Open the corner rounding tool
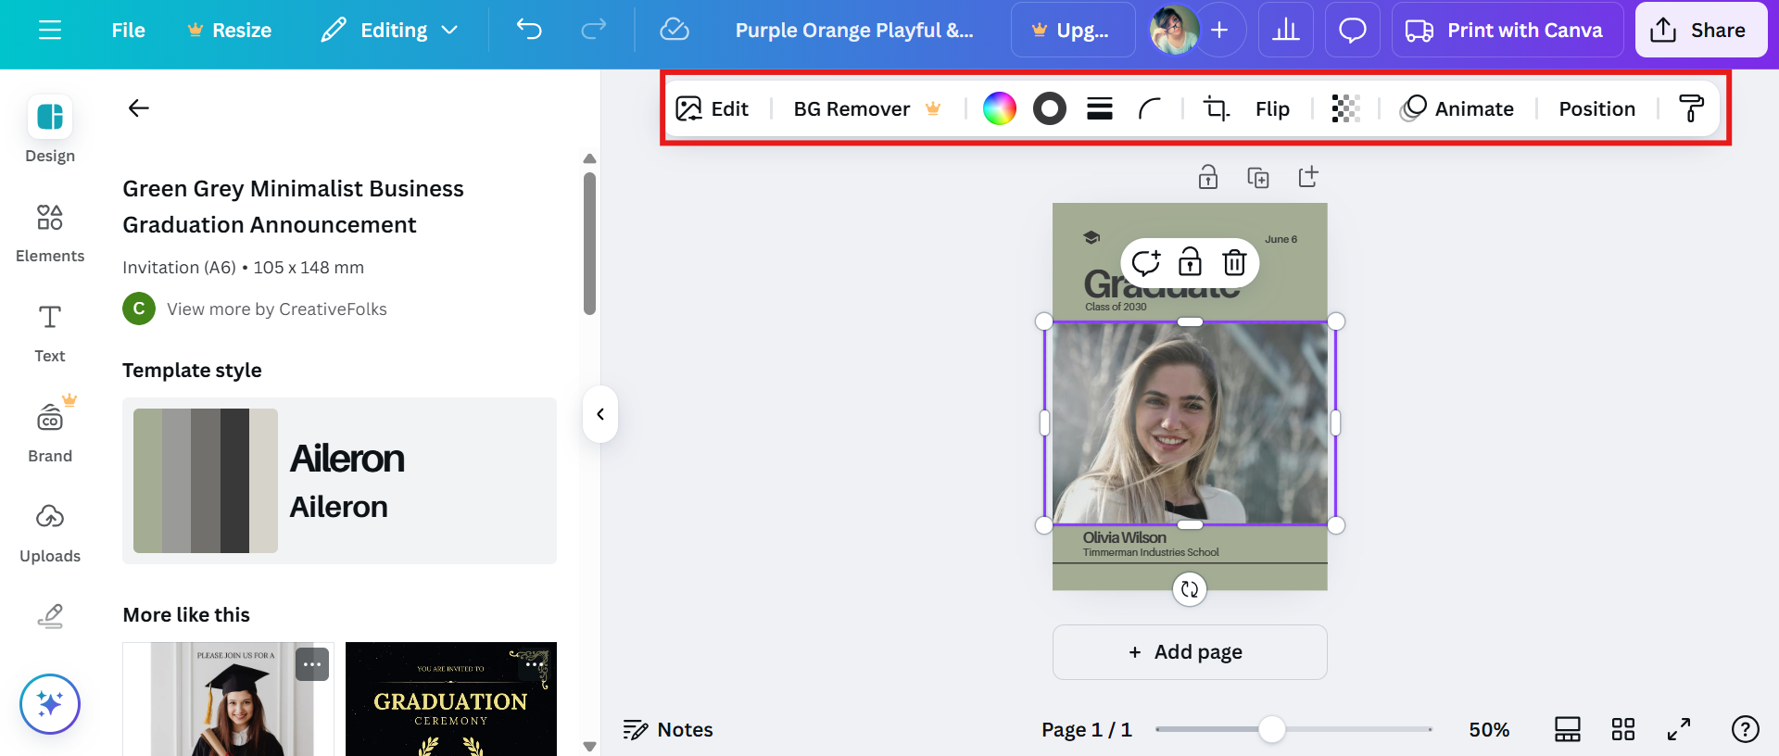Image resolution: width=1779 pixels, height=756 pixels. click(x=1150, y=109)
